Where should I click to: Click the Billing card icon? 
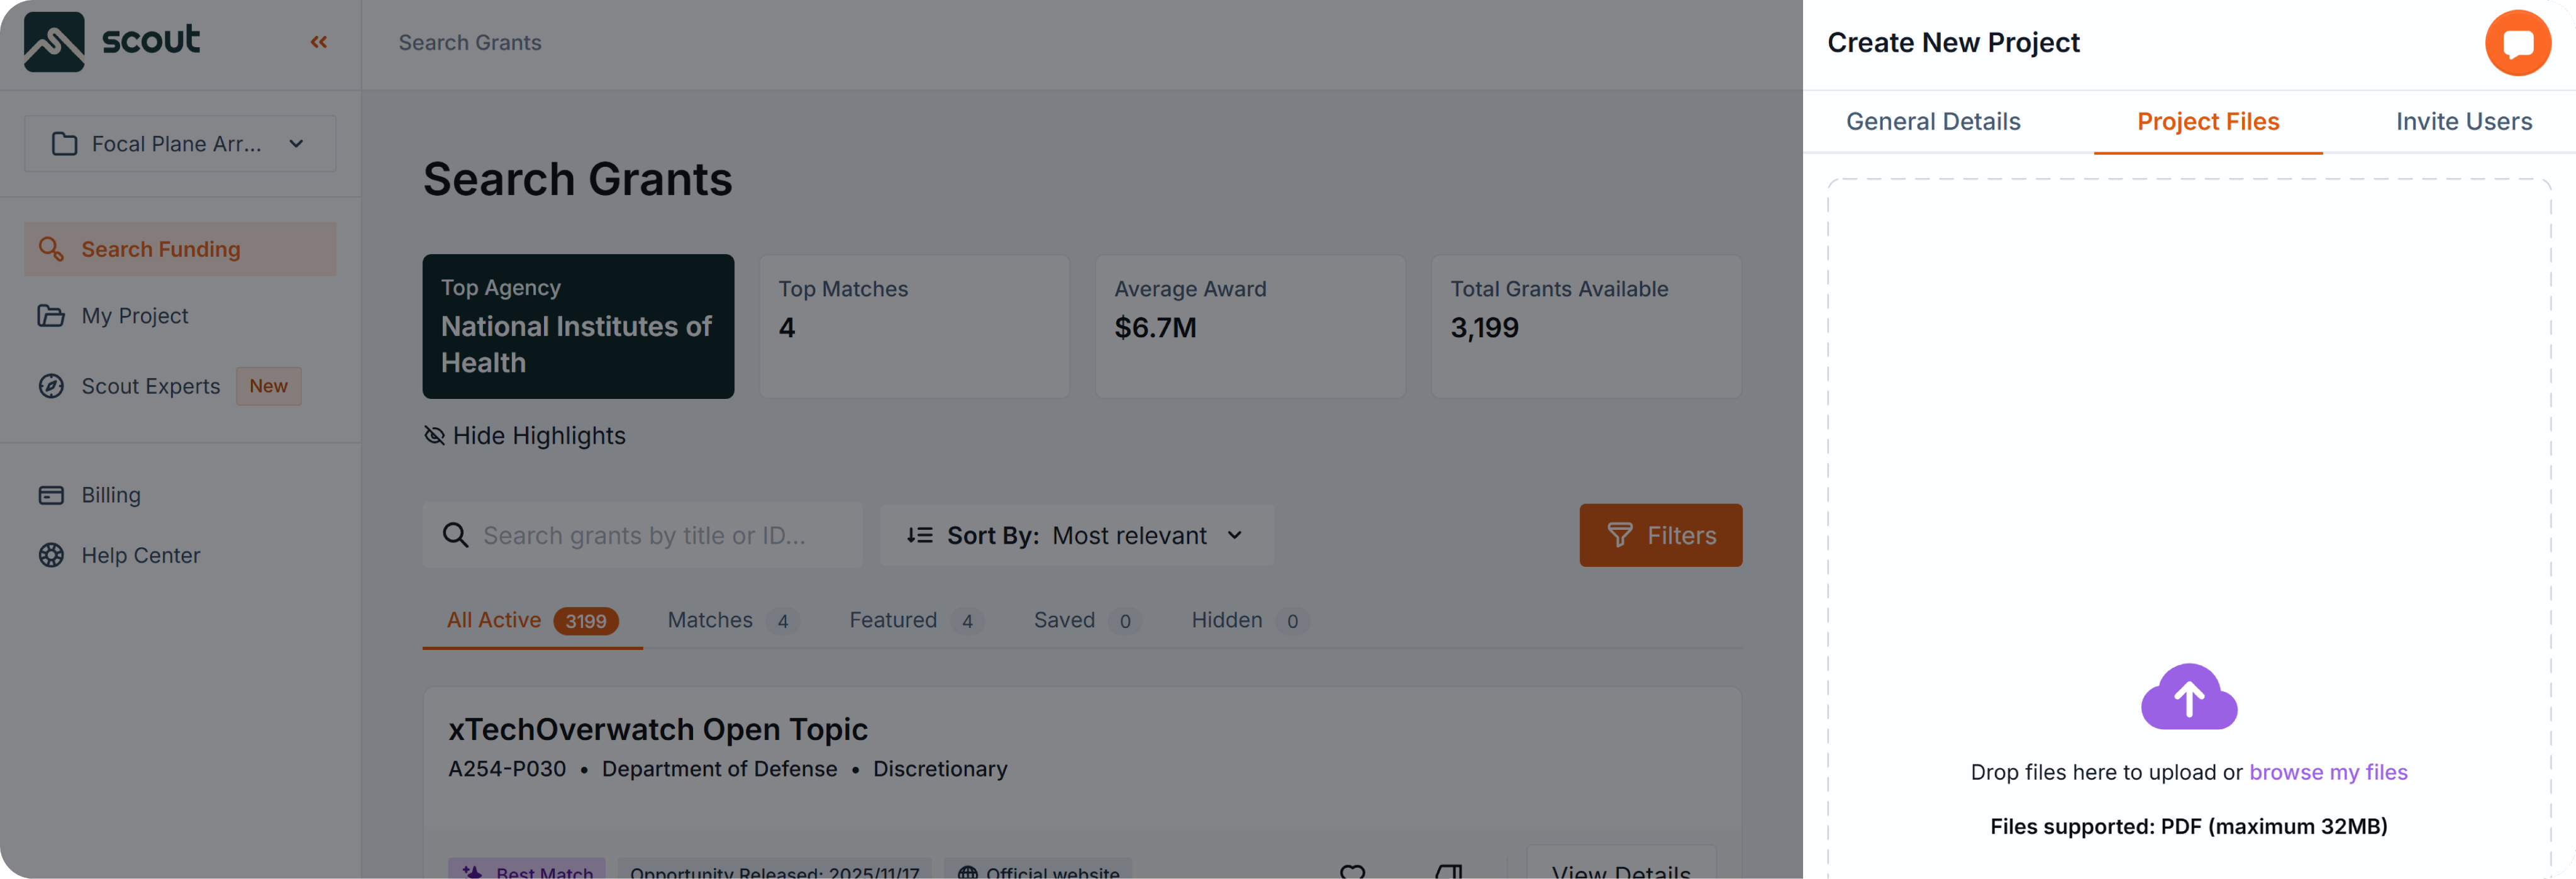tap(51, 495)
